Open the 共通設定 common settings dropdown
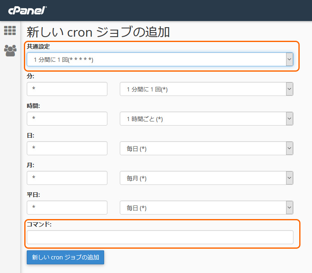The height and width of the screenshot is (273, 312). coord(160,59)
